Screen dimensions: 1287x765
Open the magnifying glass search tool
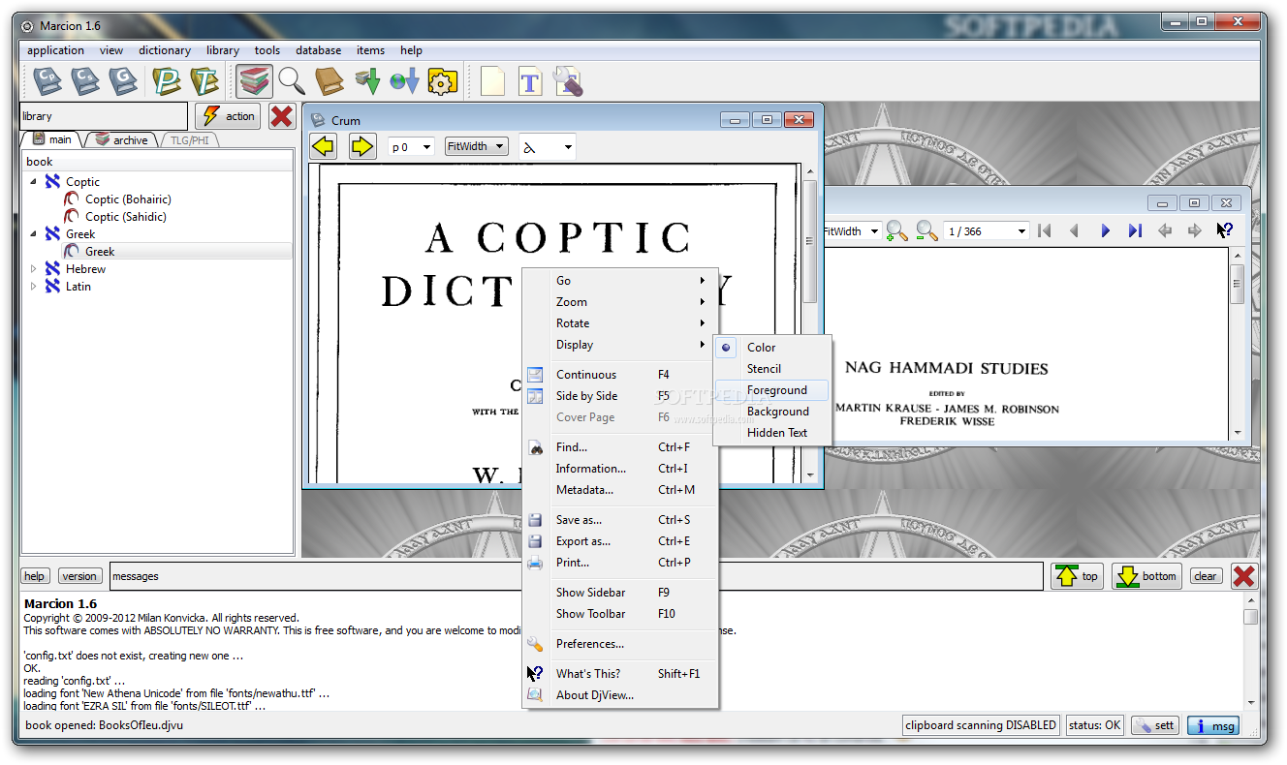(x=292, y=81)
